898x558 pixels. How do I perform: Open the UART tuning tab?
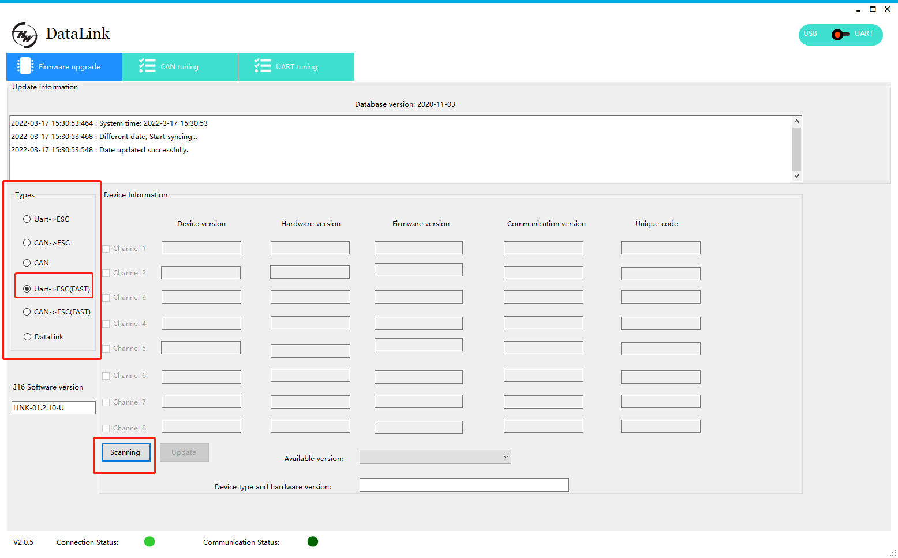[295, 67]
